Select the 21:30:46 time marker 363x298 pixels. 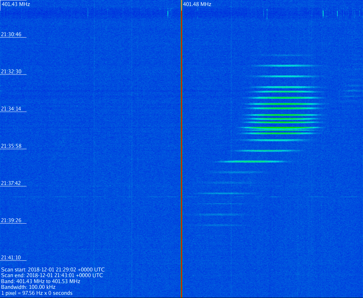[x=11, y=34]
